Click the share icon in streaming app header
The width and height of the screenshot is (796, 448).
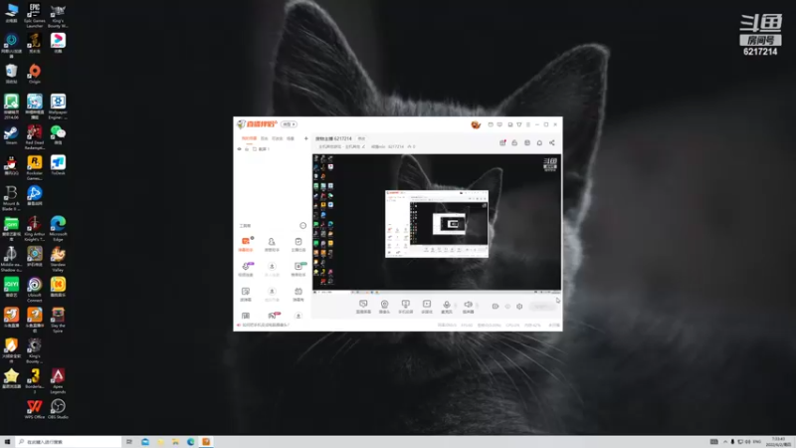552,142
